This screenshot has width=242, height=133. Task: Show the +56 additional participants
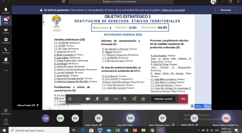(46, 118)
